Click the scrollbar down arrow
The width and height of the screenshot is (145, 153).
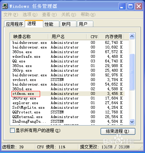132,122
